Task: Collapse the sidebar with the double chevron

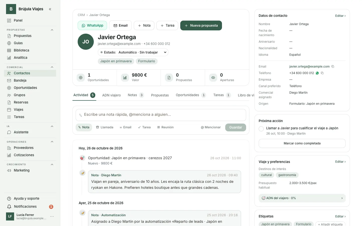Action: tap(50, 9)
